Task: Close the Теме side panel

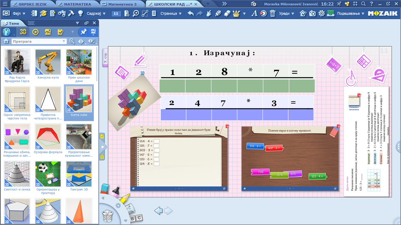Action: tap(95, 23)
